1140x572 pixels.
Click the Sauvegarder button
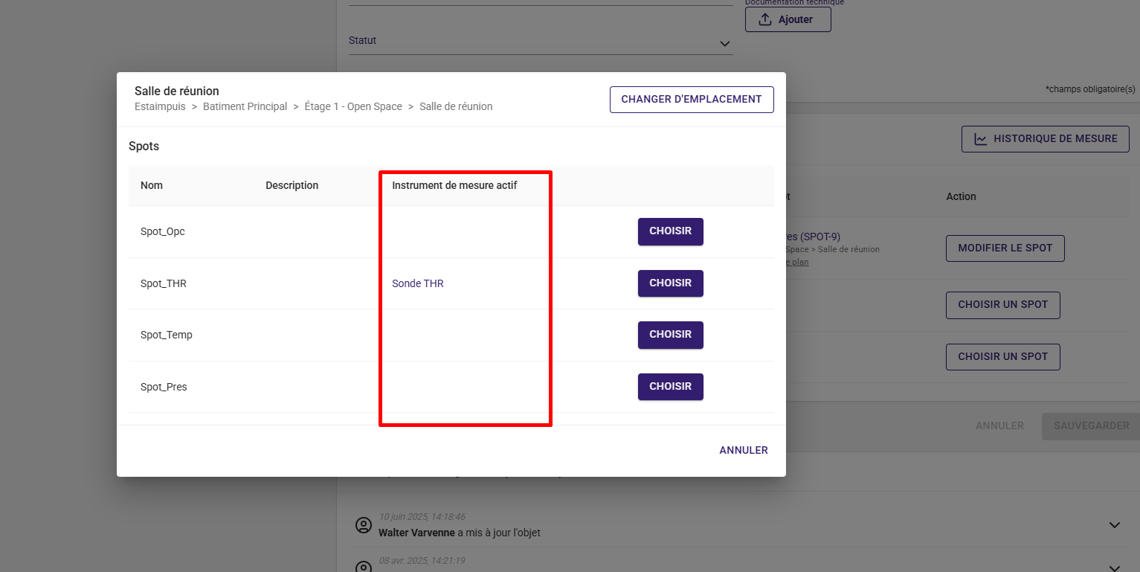tap(1091, 426)
